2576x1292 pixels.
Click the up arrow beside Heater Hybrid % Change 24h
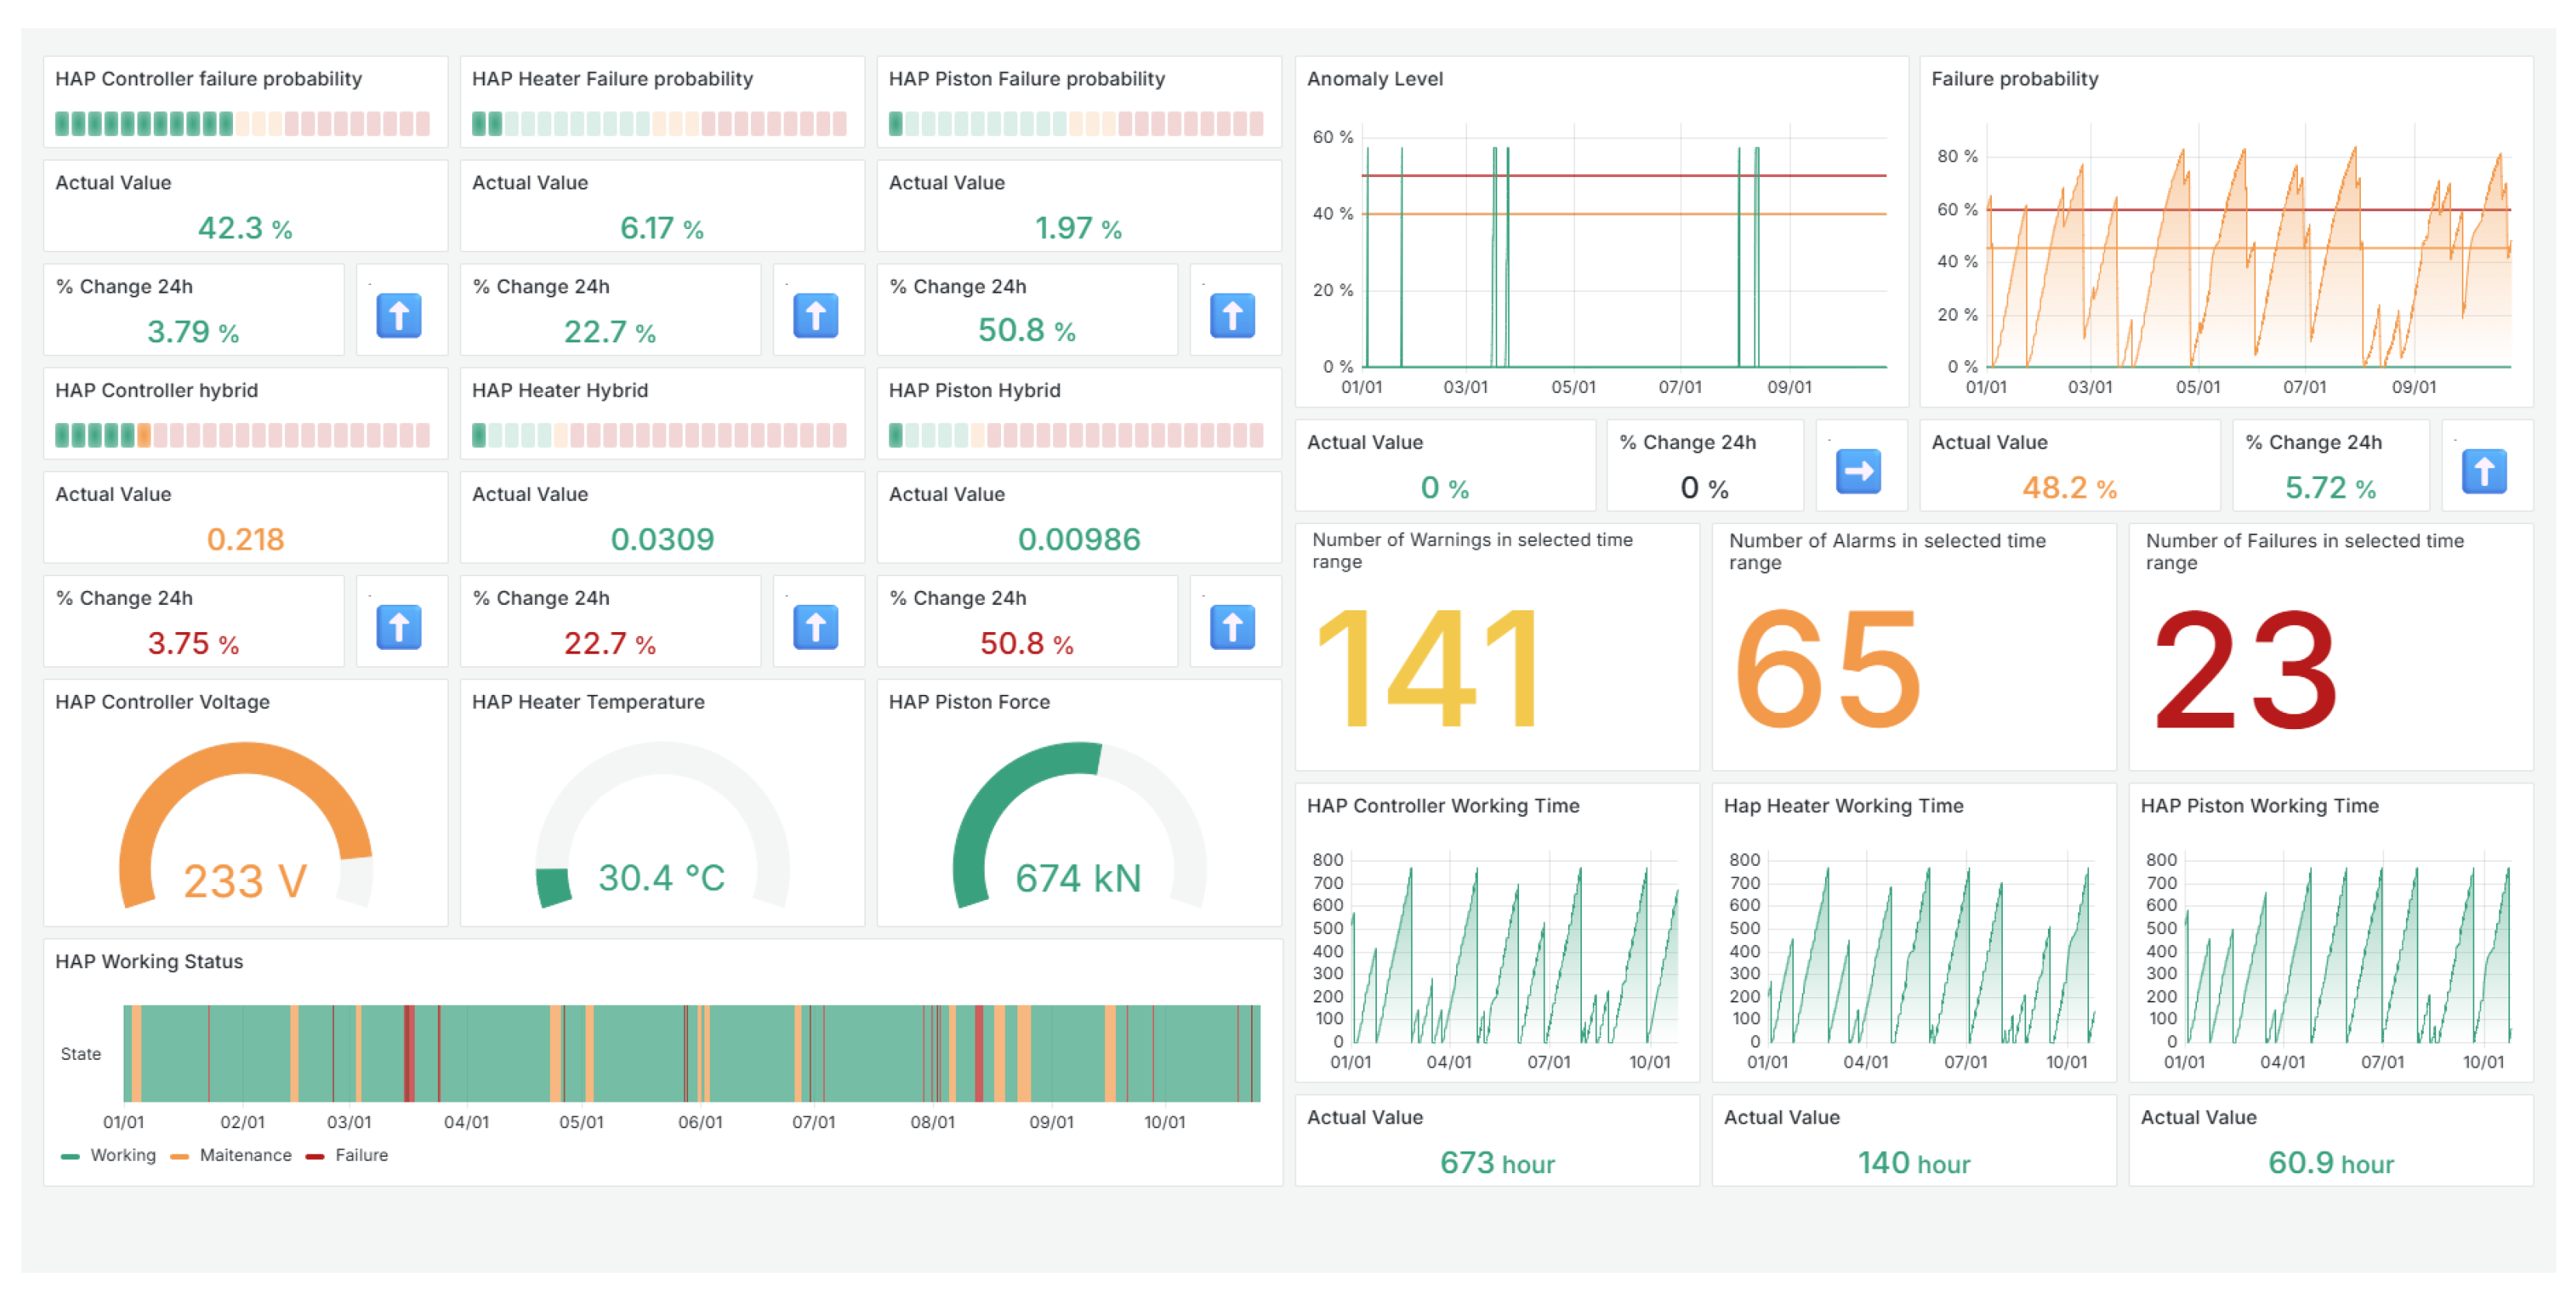[815, 628]
